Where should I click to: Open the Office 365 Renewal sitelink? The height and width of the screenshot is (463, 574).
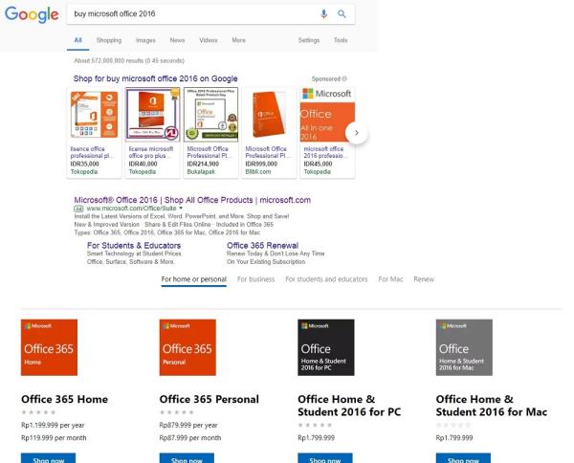pos(263,245)
